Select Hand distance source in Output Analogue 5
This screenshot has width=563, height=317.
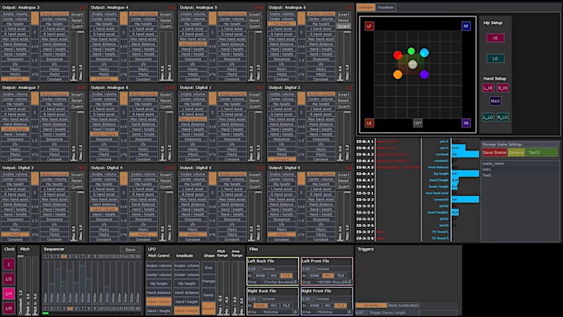[x=192, y=44]
